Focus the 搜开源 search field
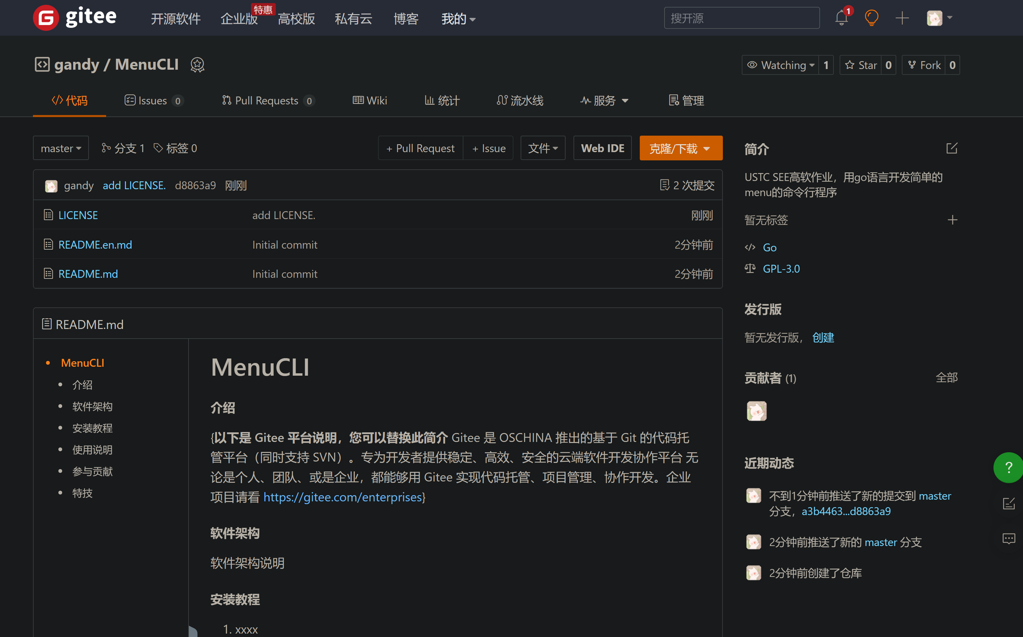1023x637 pixels. [741, 18]
